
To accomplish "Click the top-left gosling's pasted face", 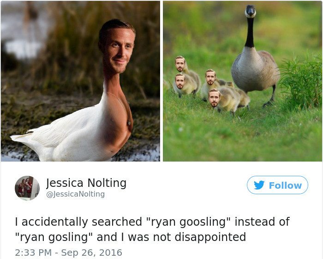I will pos(180,64).
